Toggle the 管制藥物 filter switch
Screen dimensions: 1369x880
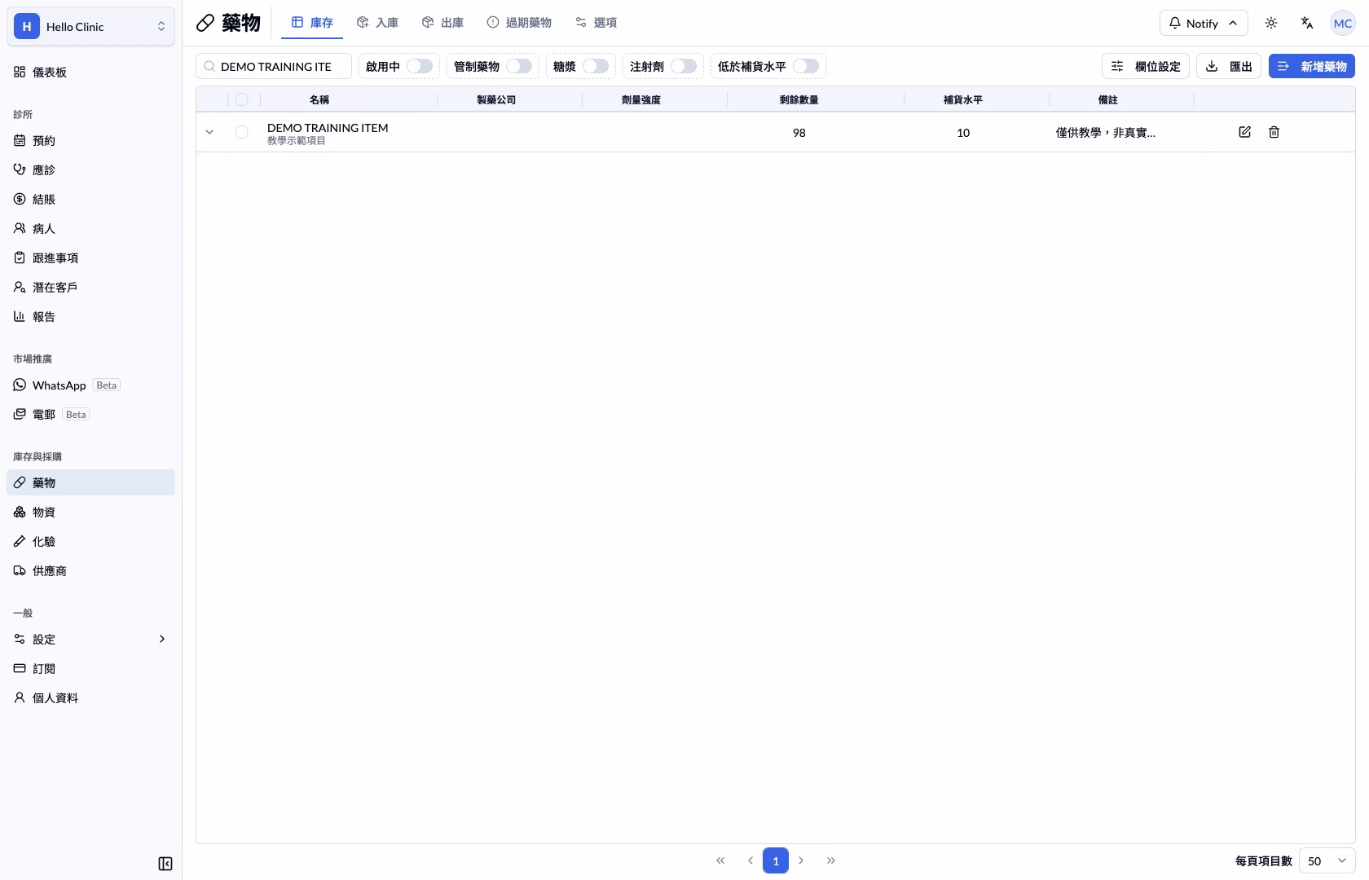coord(519,66)
